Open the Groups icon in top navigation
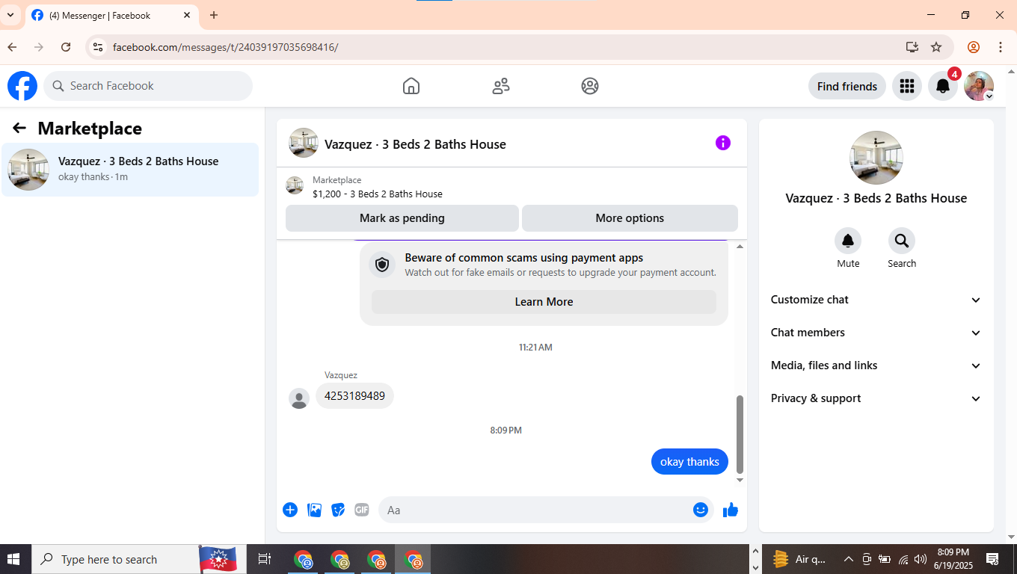This screenshot has height=574, width=1017. (x=590, y=86)
